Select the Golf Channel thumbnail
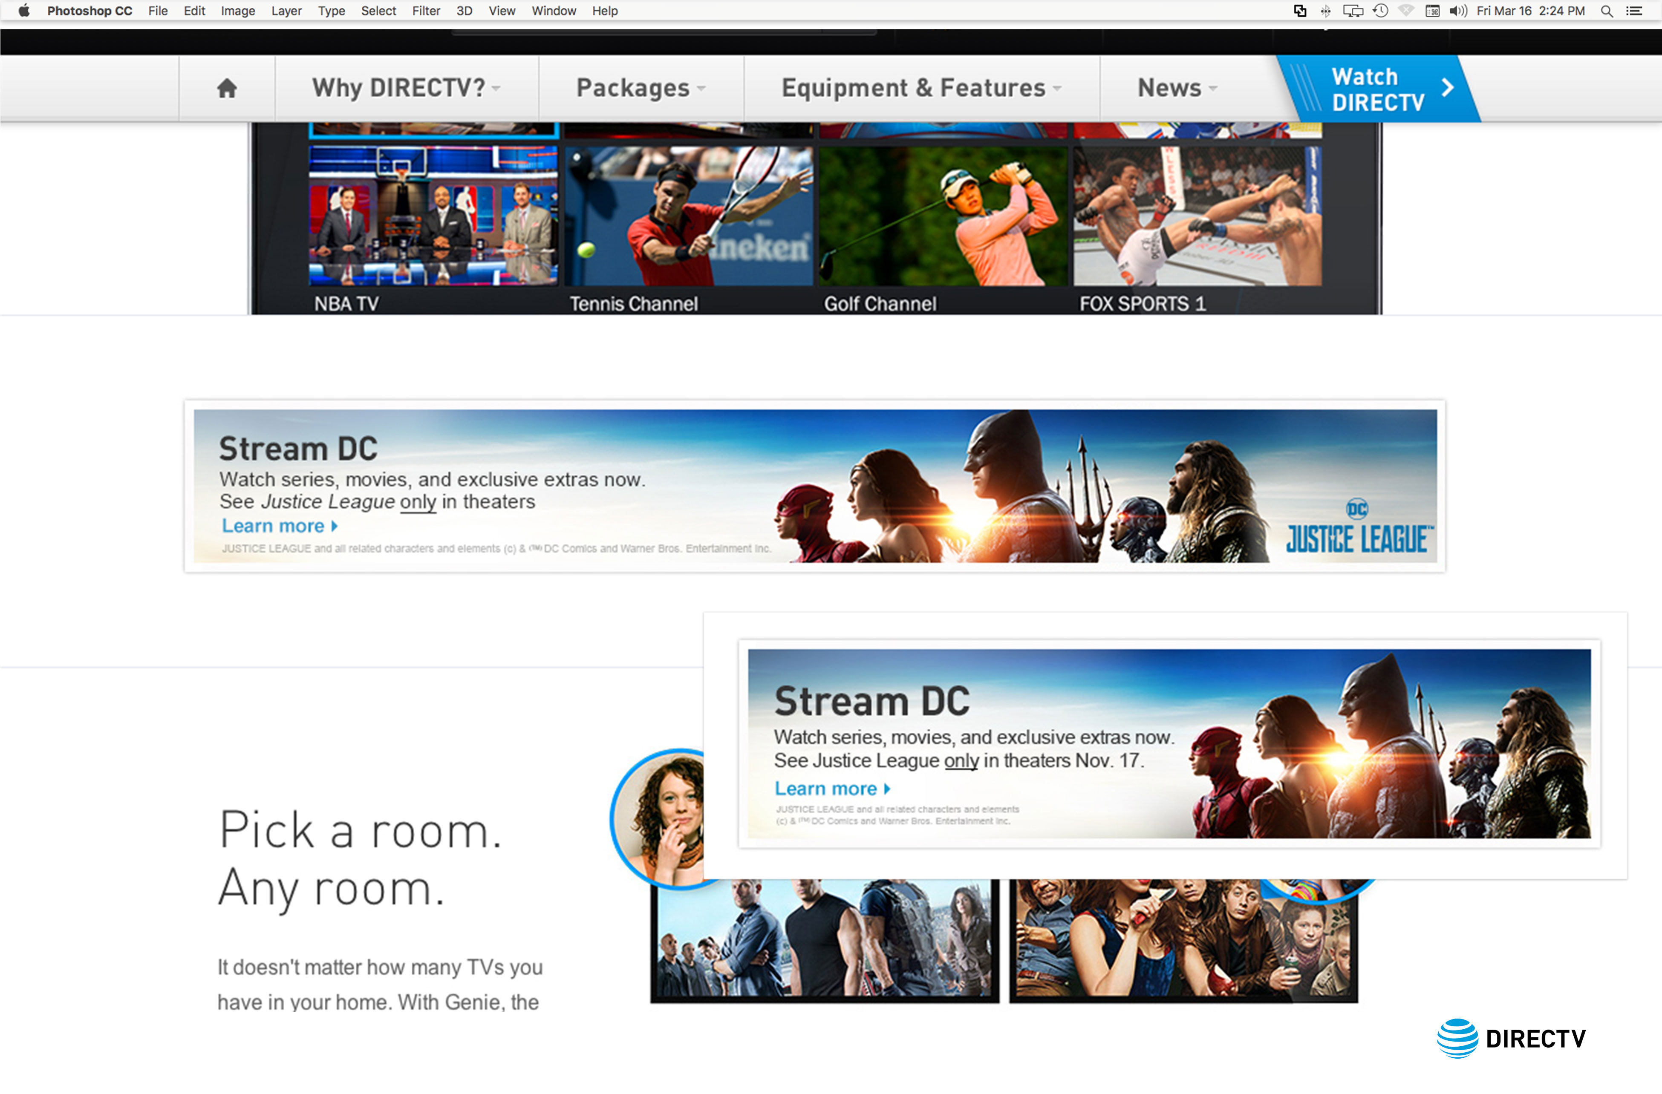 tap(943, 215)
